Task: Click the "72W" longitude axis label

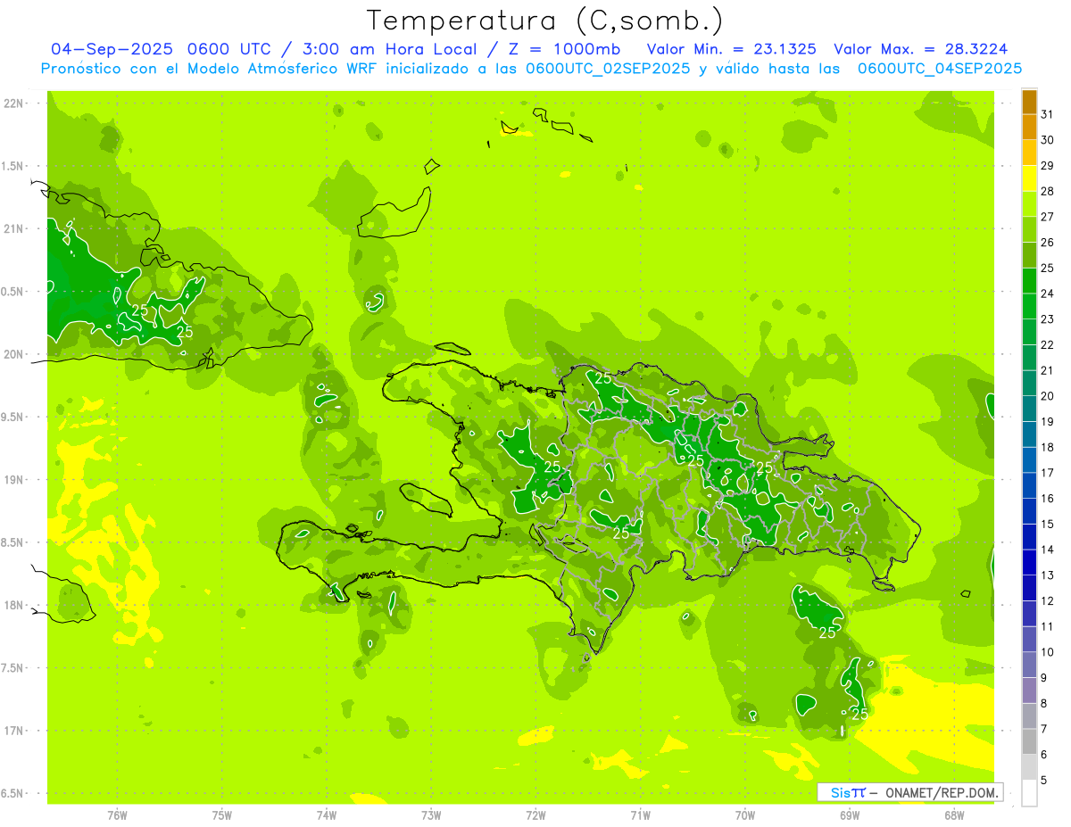Action: [536, 815]
